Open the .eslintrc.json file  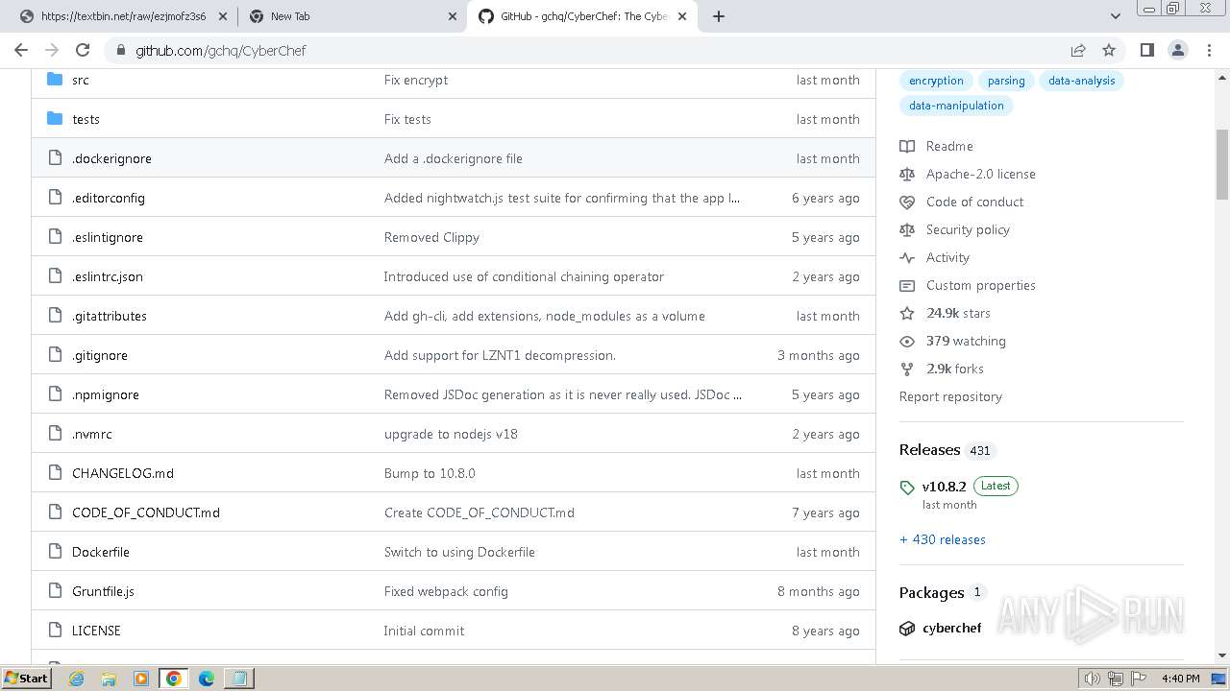(x=108, y=276)
